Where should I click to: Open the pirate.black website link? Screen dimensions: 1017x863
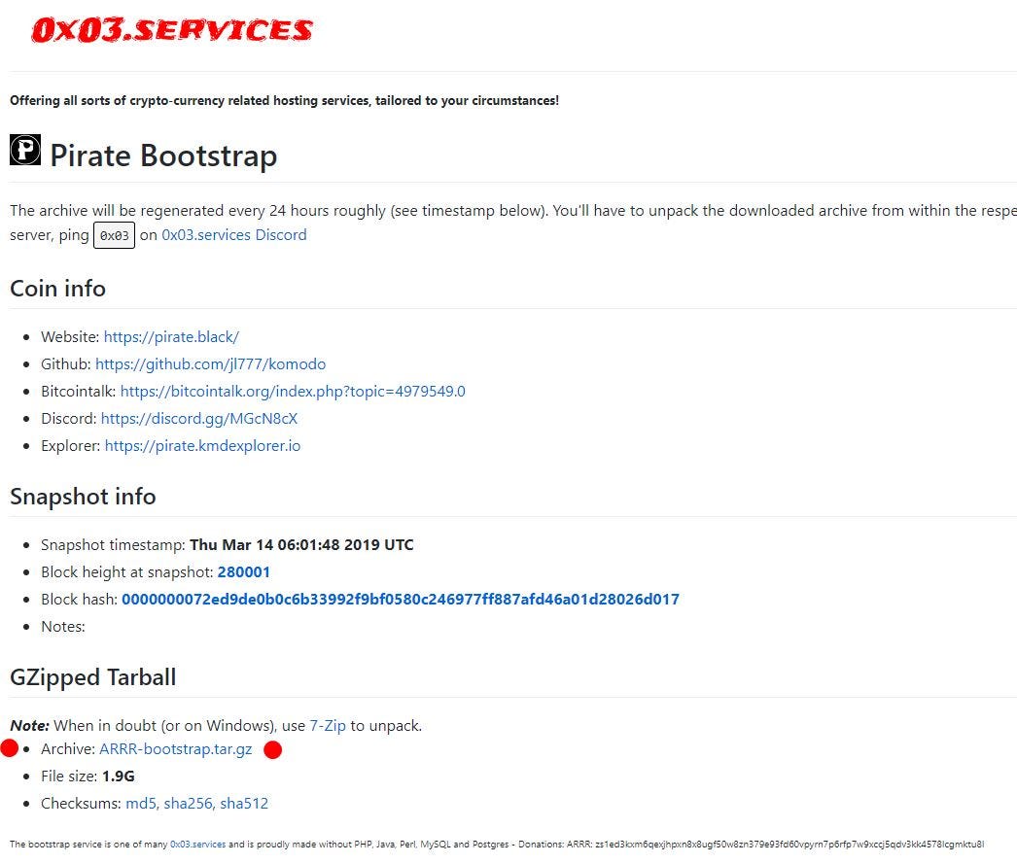point(171,336)
